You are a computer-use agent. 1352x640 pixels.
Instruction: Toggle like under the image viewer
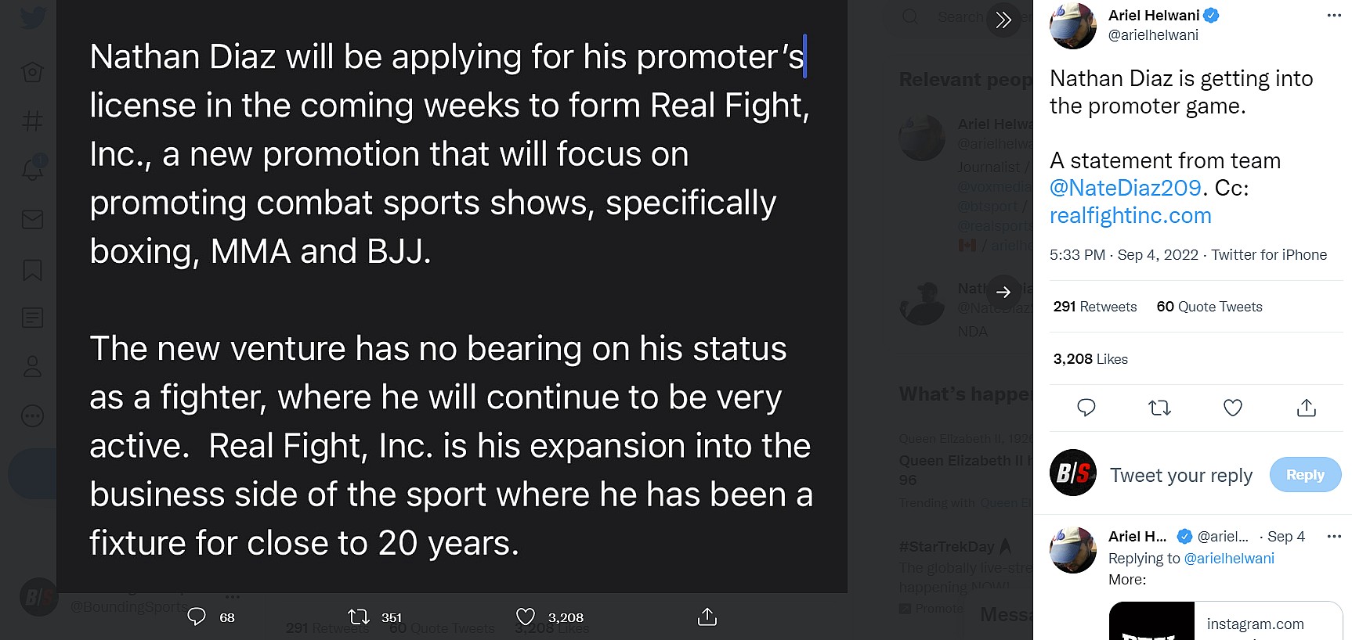click(x=526, y=617)
